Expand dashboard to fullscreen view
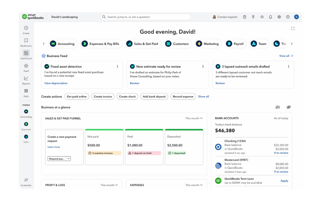 (x=293, y=28)
